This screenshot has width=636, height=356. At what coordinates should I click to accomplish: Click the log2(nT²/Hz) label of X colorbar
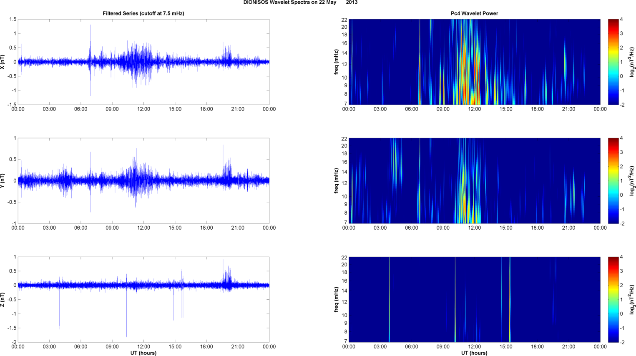click(632, 62)
